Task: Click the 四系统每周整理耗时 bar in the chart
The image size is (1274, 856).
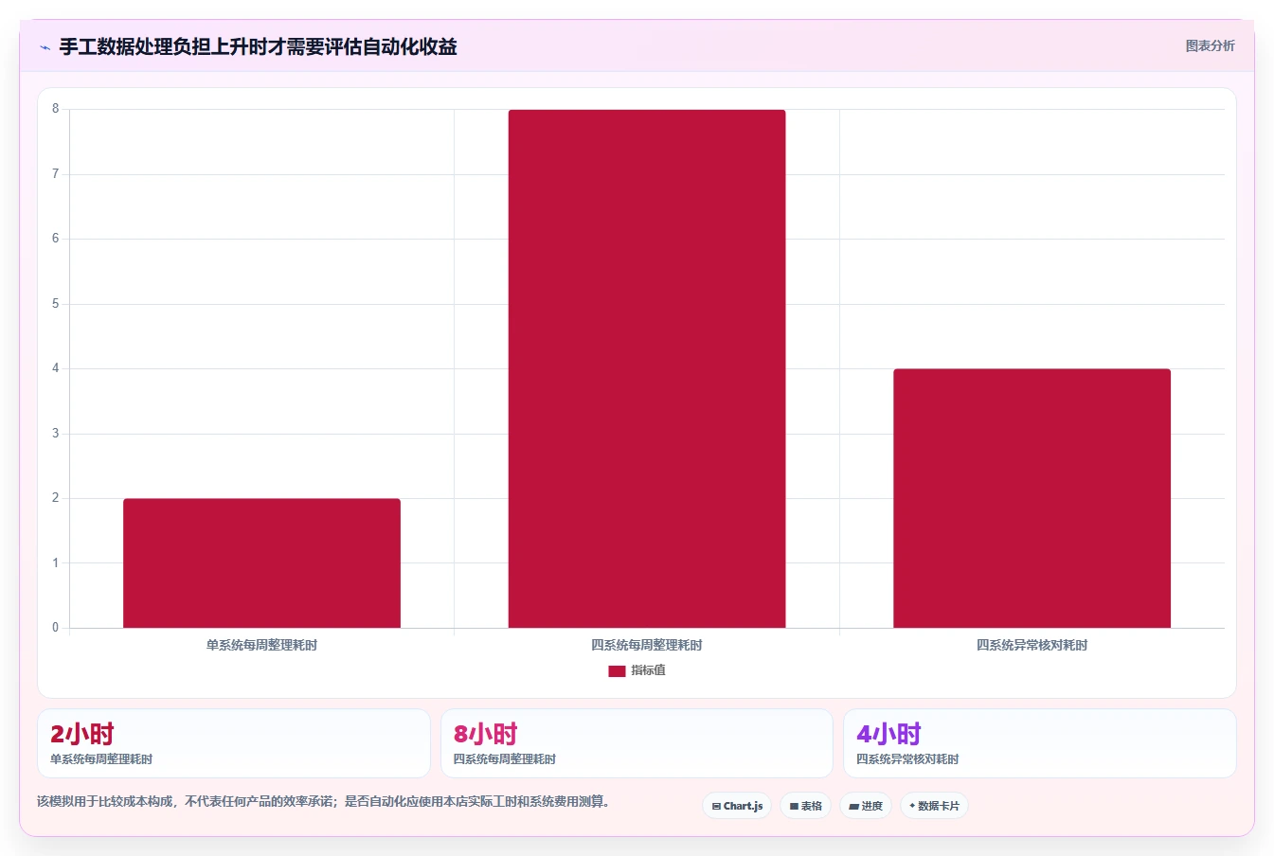Action: coord(647,368)
